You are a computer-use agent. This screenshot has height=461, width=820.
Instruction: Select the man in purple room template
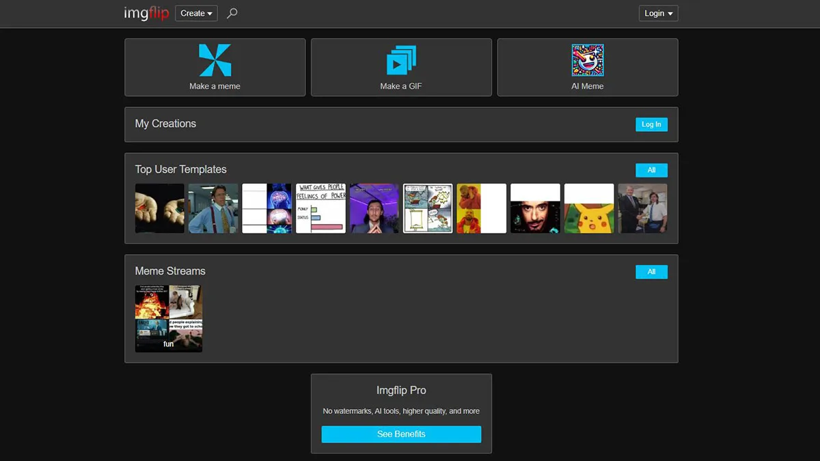374,208
